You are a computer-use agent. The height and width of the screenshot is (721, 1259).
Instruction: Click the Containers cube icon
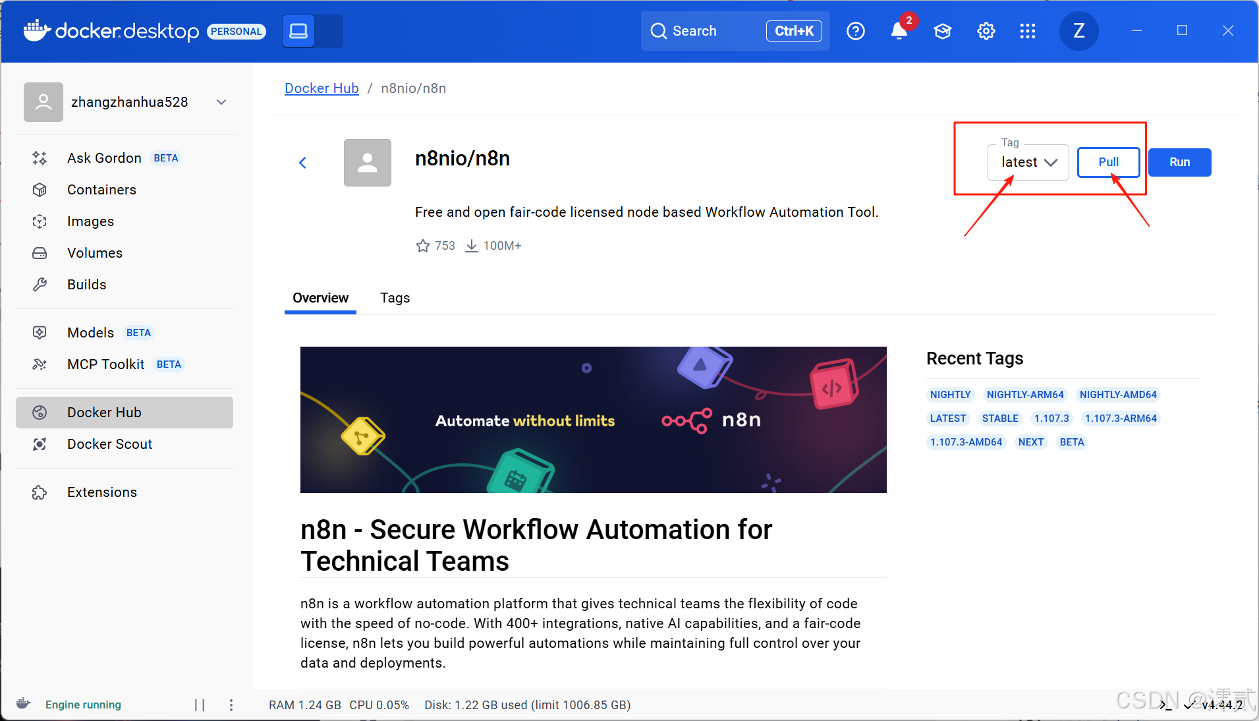pos(40,190)
